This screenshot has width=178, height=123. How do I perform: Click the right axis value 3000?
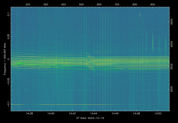[172, 89]
